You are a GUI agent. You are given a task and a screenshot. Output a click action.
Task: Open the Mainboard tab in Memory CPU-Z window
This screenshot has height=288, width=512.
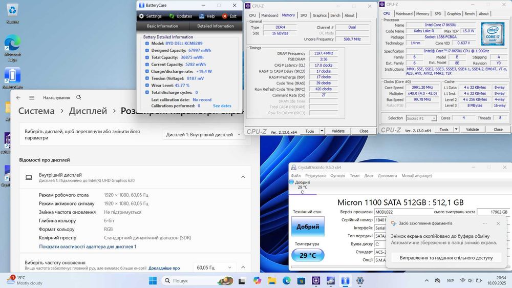click(269, 15)
